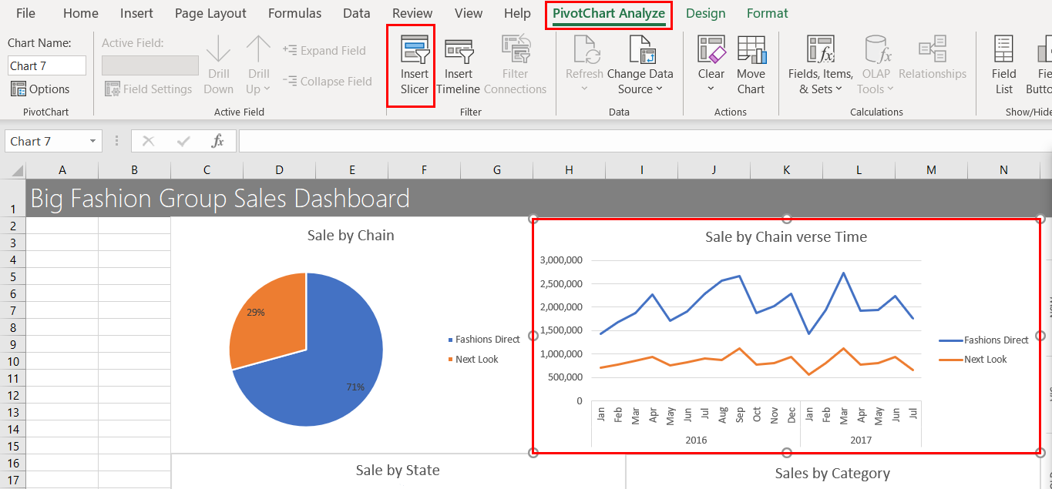Click the Sale by State chart title
This screenshot has width=1052, height=489.
tap(398, 471)
